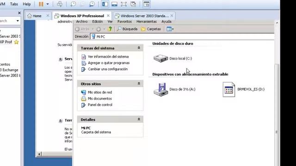Click the library search field
296x166 pixels.
tap(7, 21)
